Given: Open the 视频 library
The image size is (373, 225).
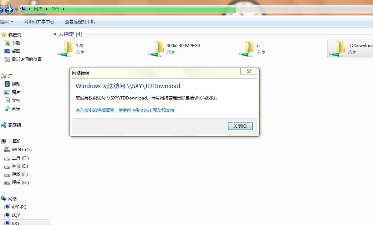Looking at the screenshot, I should click(x=16, y=84).
